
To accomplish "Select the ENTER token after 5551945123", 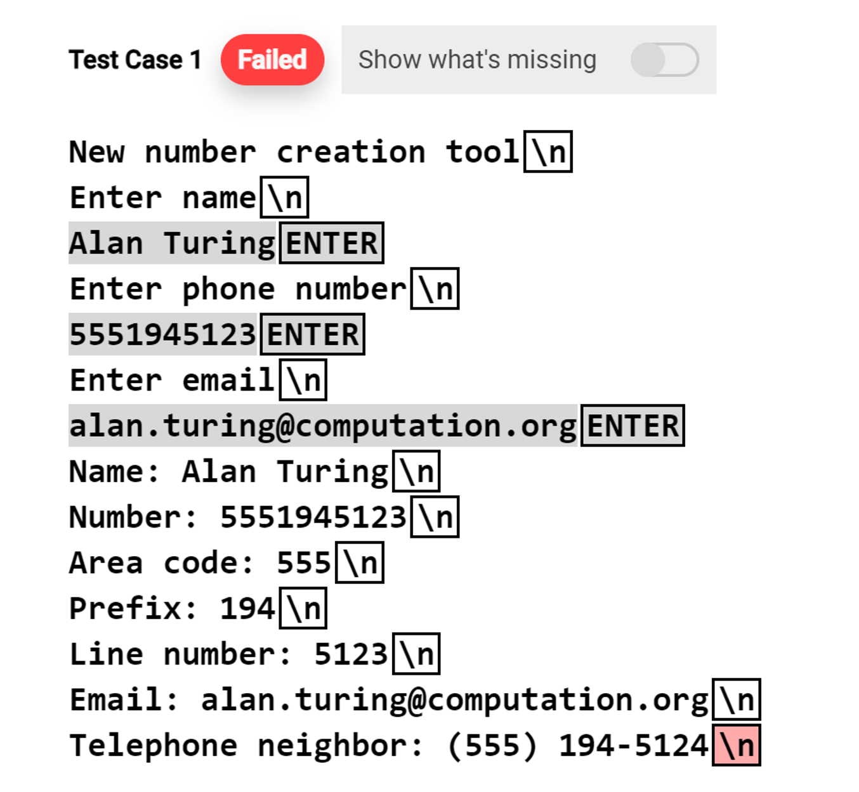I will pyautogui.click(x=311, y=334).
